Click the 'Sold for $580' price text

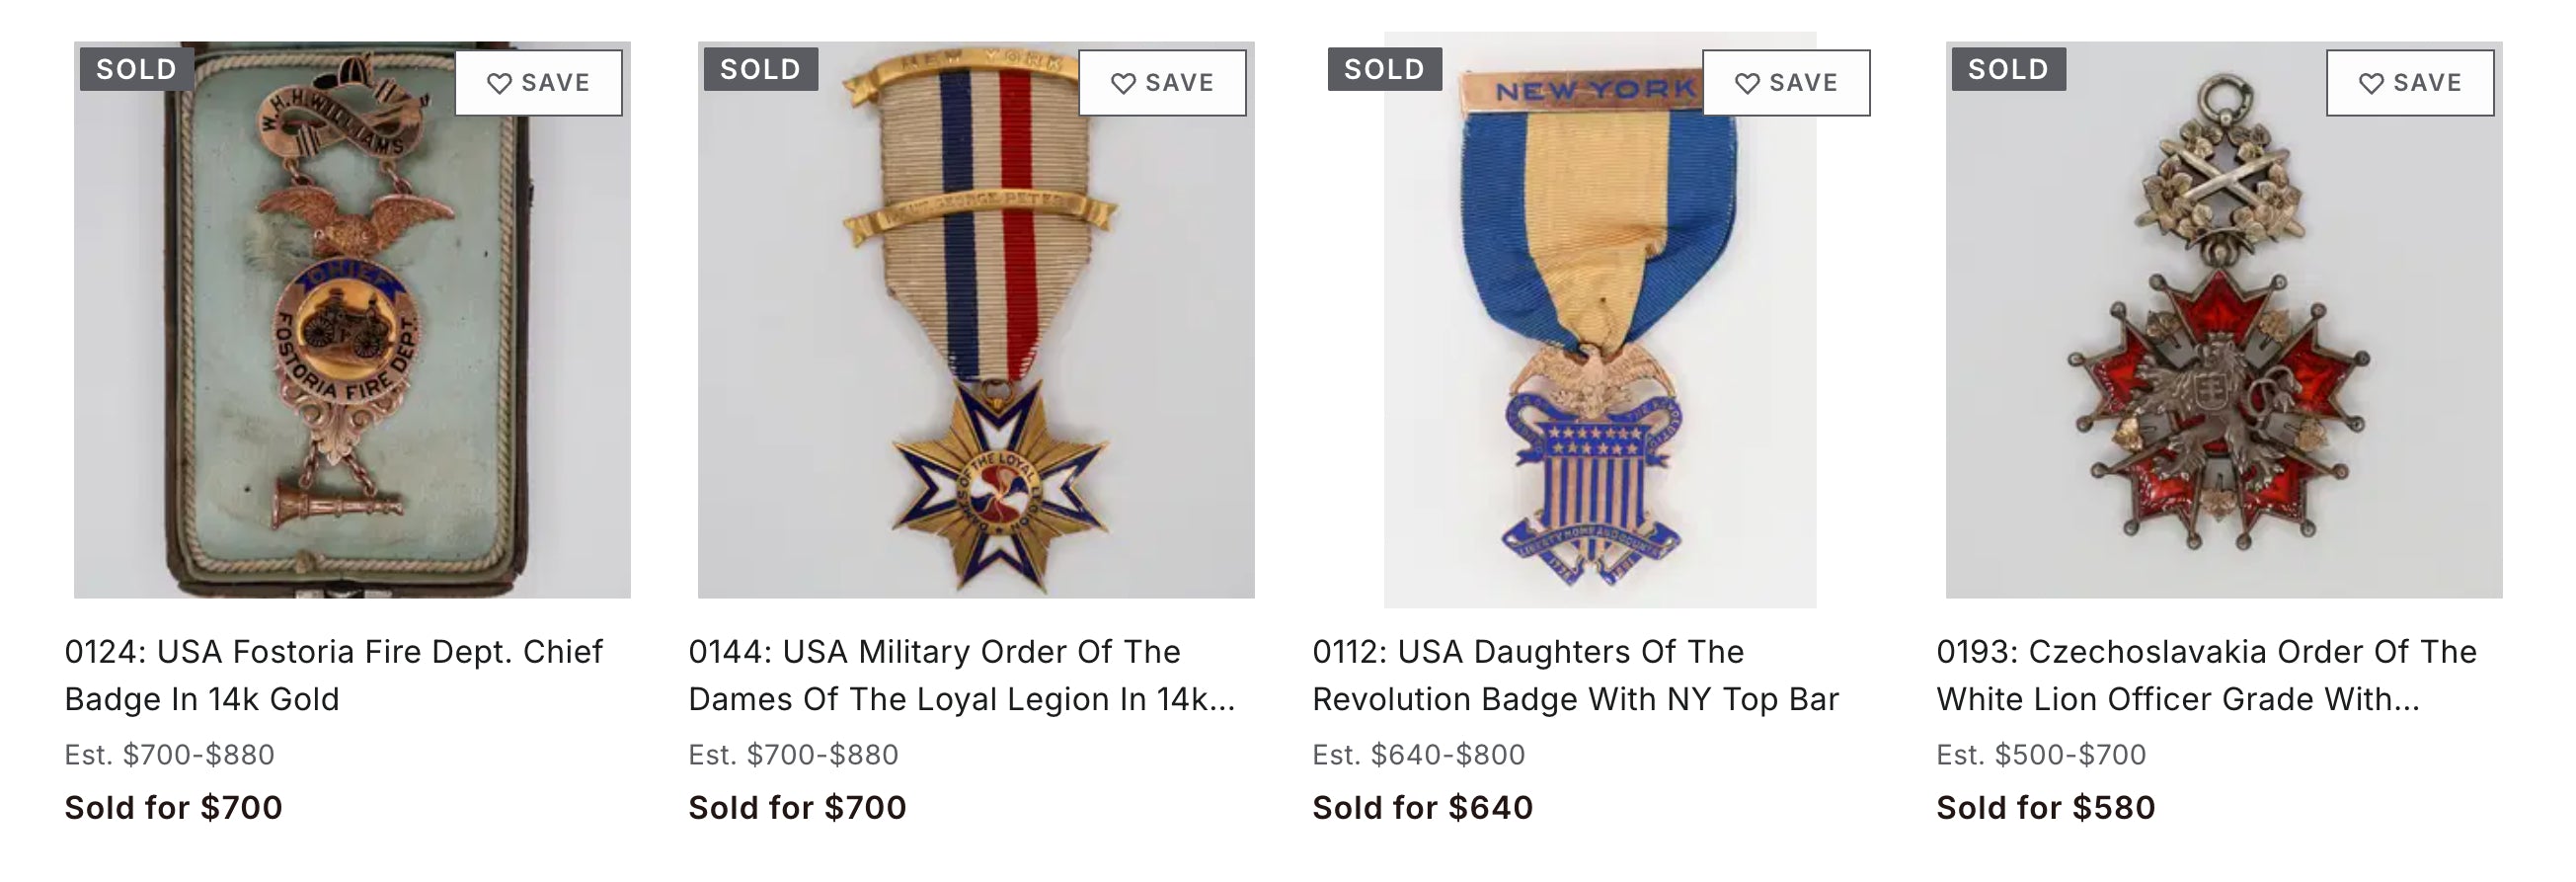[2045, 807]
